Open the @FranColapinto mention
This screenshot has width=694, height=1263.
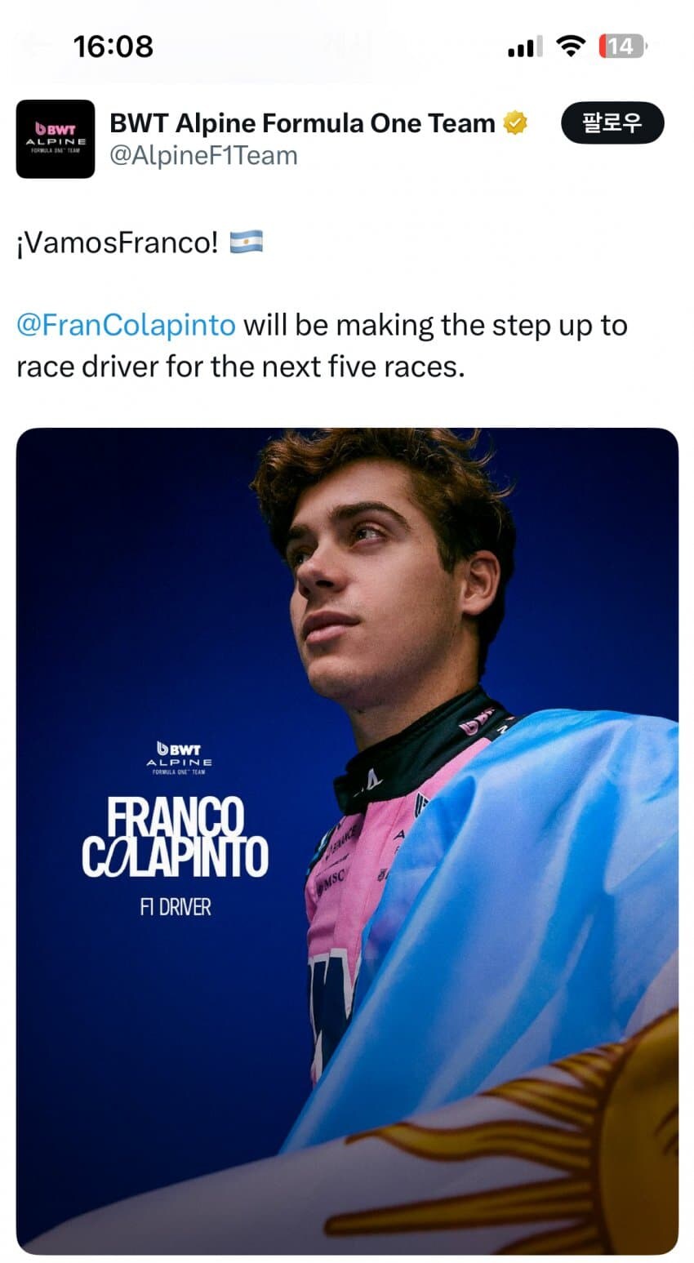coord(126,325)
